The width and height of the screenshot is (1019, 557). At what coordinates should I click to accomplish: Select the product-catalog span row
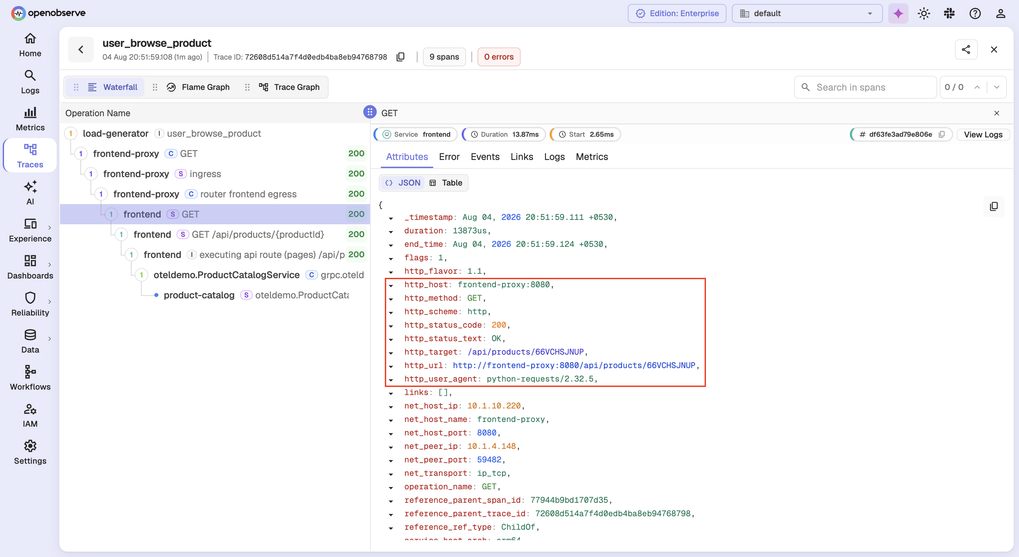215,295
